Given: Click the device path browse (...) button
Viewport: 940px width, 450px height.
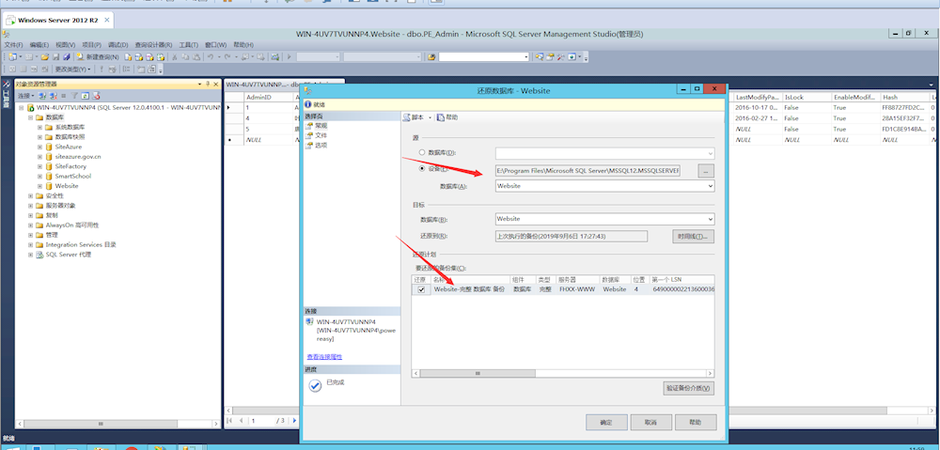Looking at the screenshot, I should pos(706,170).
